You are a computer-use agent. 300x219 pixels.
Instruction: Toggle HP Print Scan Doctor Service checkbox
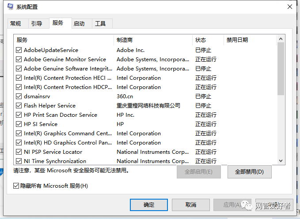click(19, 115)
